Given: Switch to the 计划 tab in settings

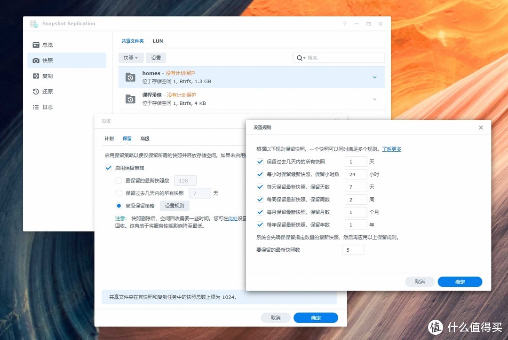Looking at the screenshot, I should 109,139.
